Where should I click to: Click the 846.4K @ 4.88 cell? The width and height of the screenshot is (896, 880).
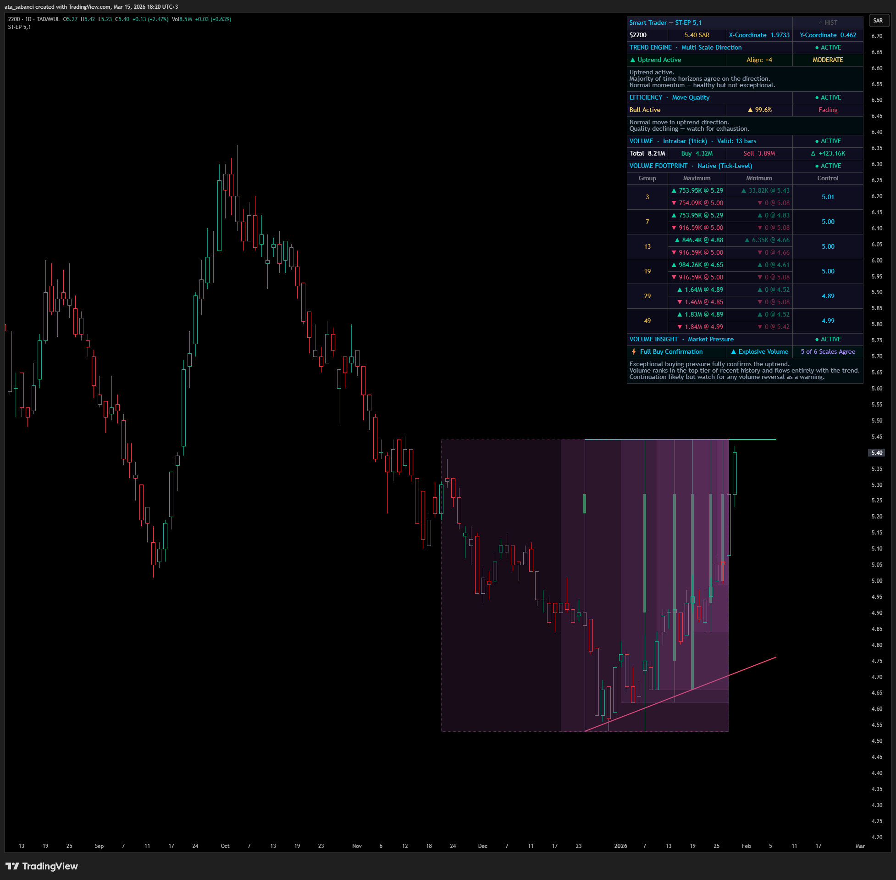pyautogui.click(x=697, y=240)
